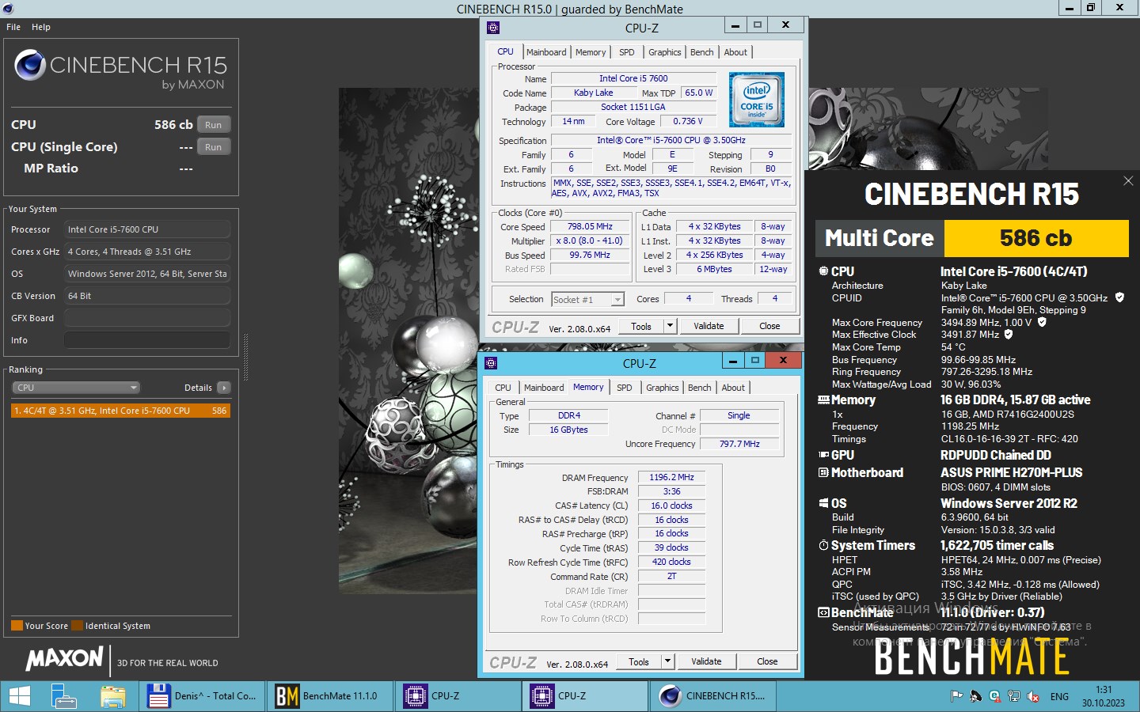
Task: Click the System Timers stopwatch icon
Action: click(x=823, y=546)
